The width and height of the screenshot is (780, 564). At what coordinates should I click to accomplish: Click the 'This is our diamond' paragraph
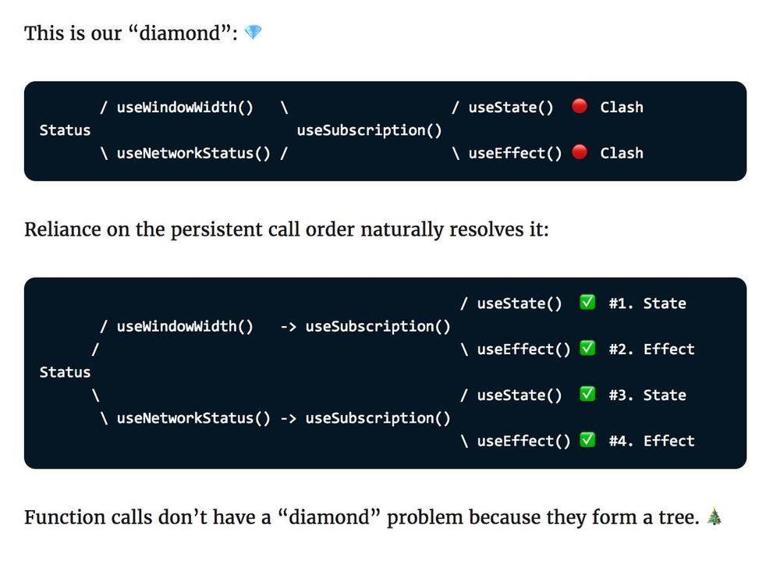tap(144, 34)
